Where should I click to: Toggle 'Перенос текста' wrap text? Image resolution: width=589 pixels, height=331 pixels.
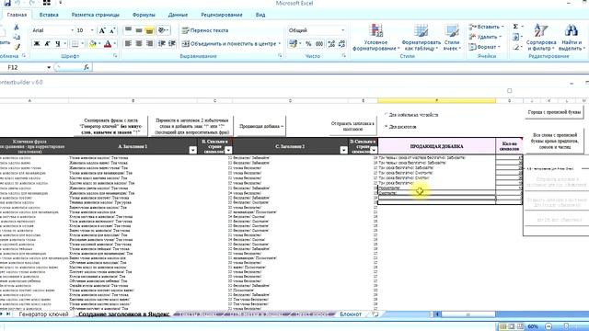click(x=205, y=30)
